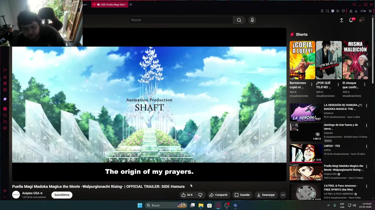375x210 pixels.
Task: Click the My Flow send arrow icon
Action: [338, 11]
